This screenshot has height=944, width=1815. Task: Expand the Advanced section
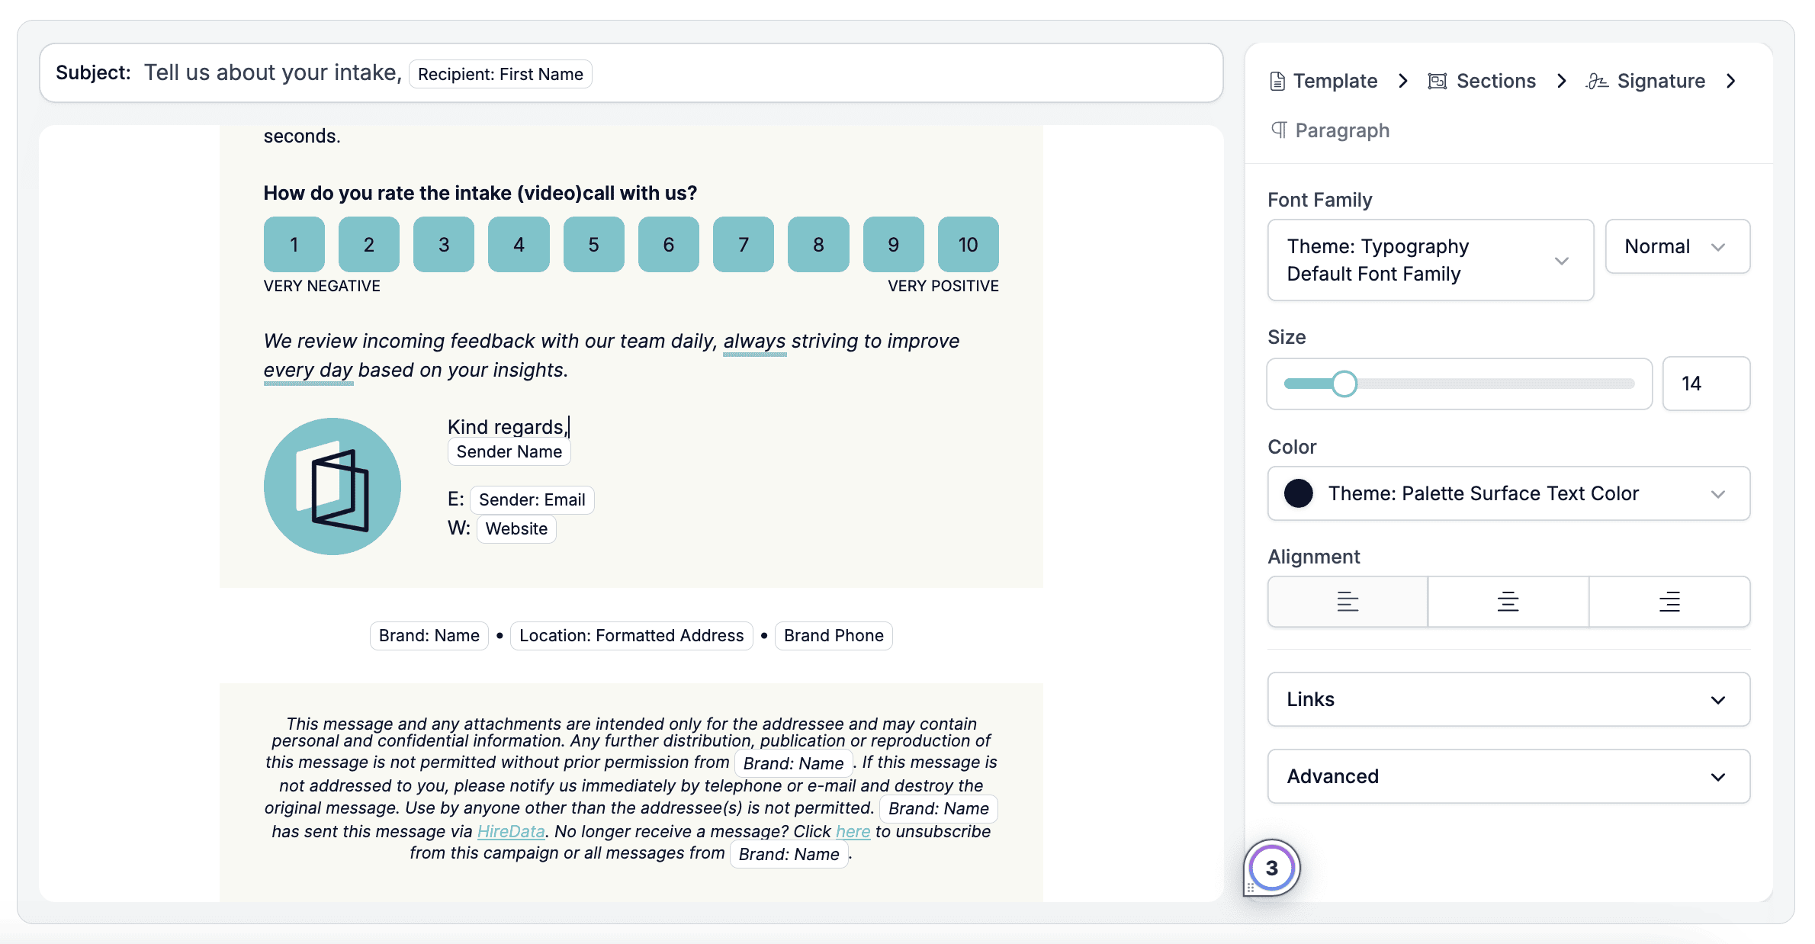click(x=1508, y=776)
